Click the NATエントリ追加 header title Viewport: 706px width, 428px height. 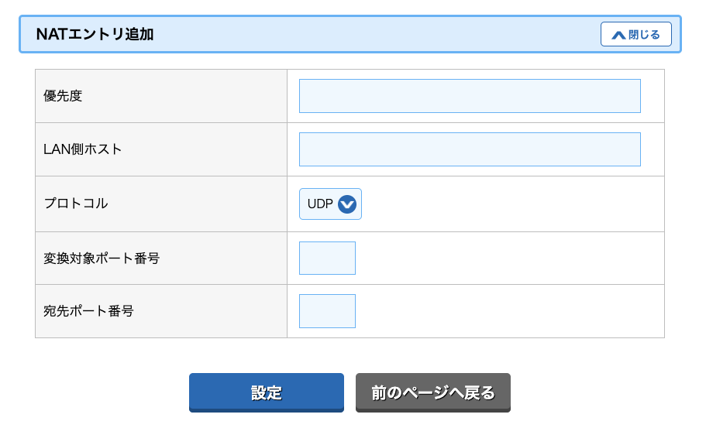click(x=95, y=34)
